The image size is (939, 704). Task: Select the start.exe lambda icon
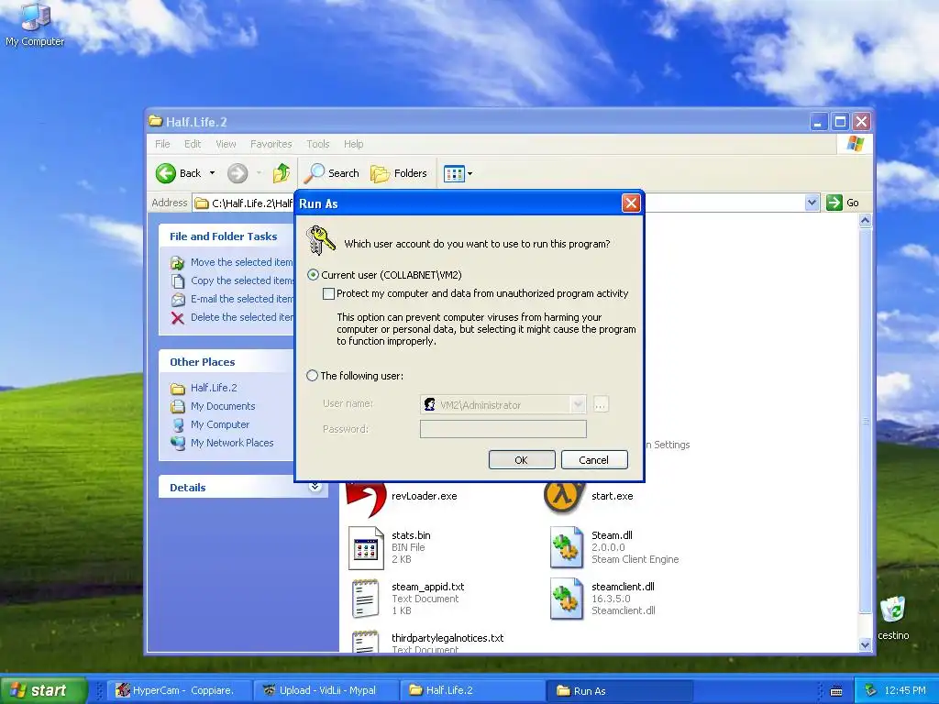click(564, 496)
